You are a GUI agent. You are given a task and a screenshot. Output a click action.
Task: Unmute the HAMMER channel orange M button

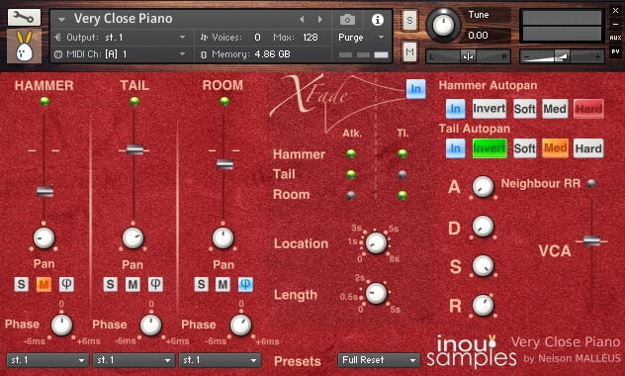point(44,284)
